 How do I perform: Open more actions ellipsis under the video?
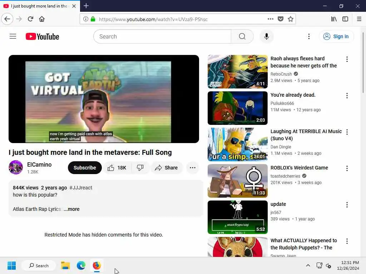(x=193, y=168)
